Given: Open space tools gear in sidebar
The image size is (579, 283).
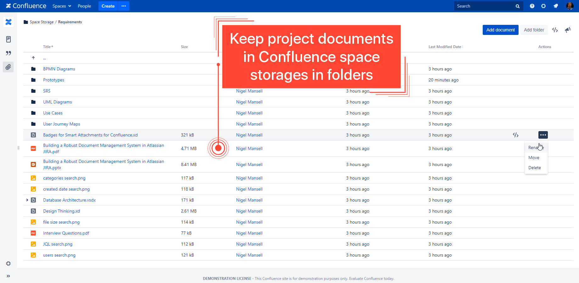Looking at the screenshot, I should click(8, 264).
